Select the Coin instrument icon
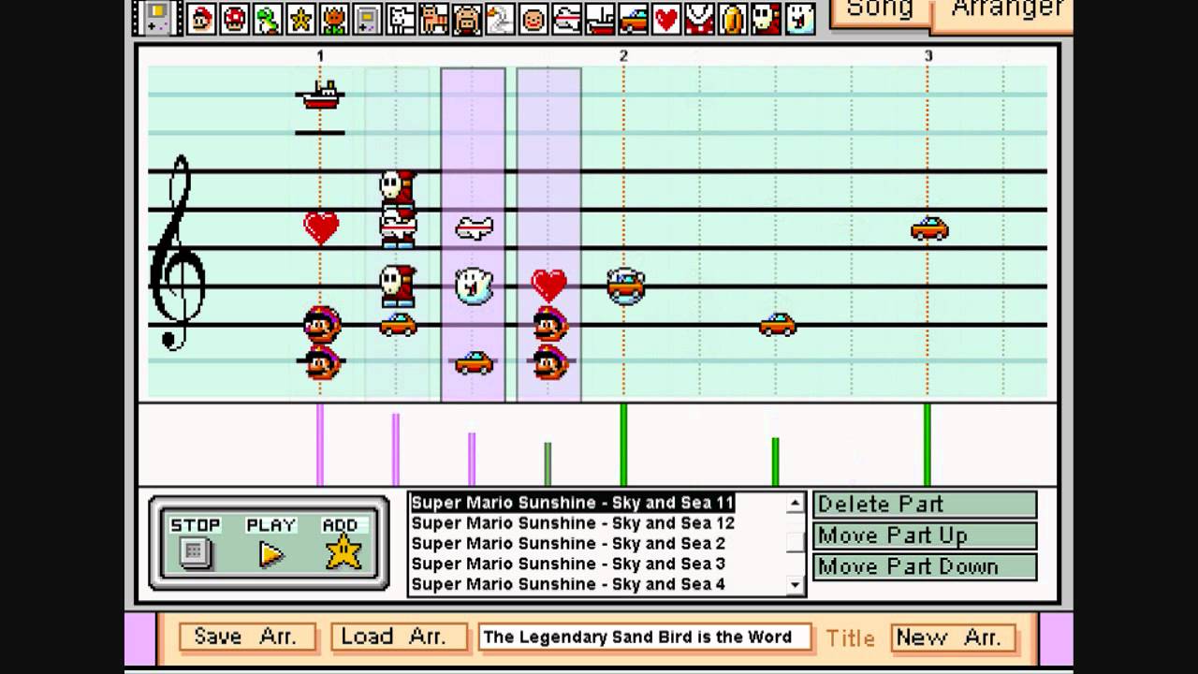The width and height of the screenshot is (1198, 674). (733, 19)
